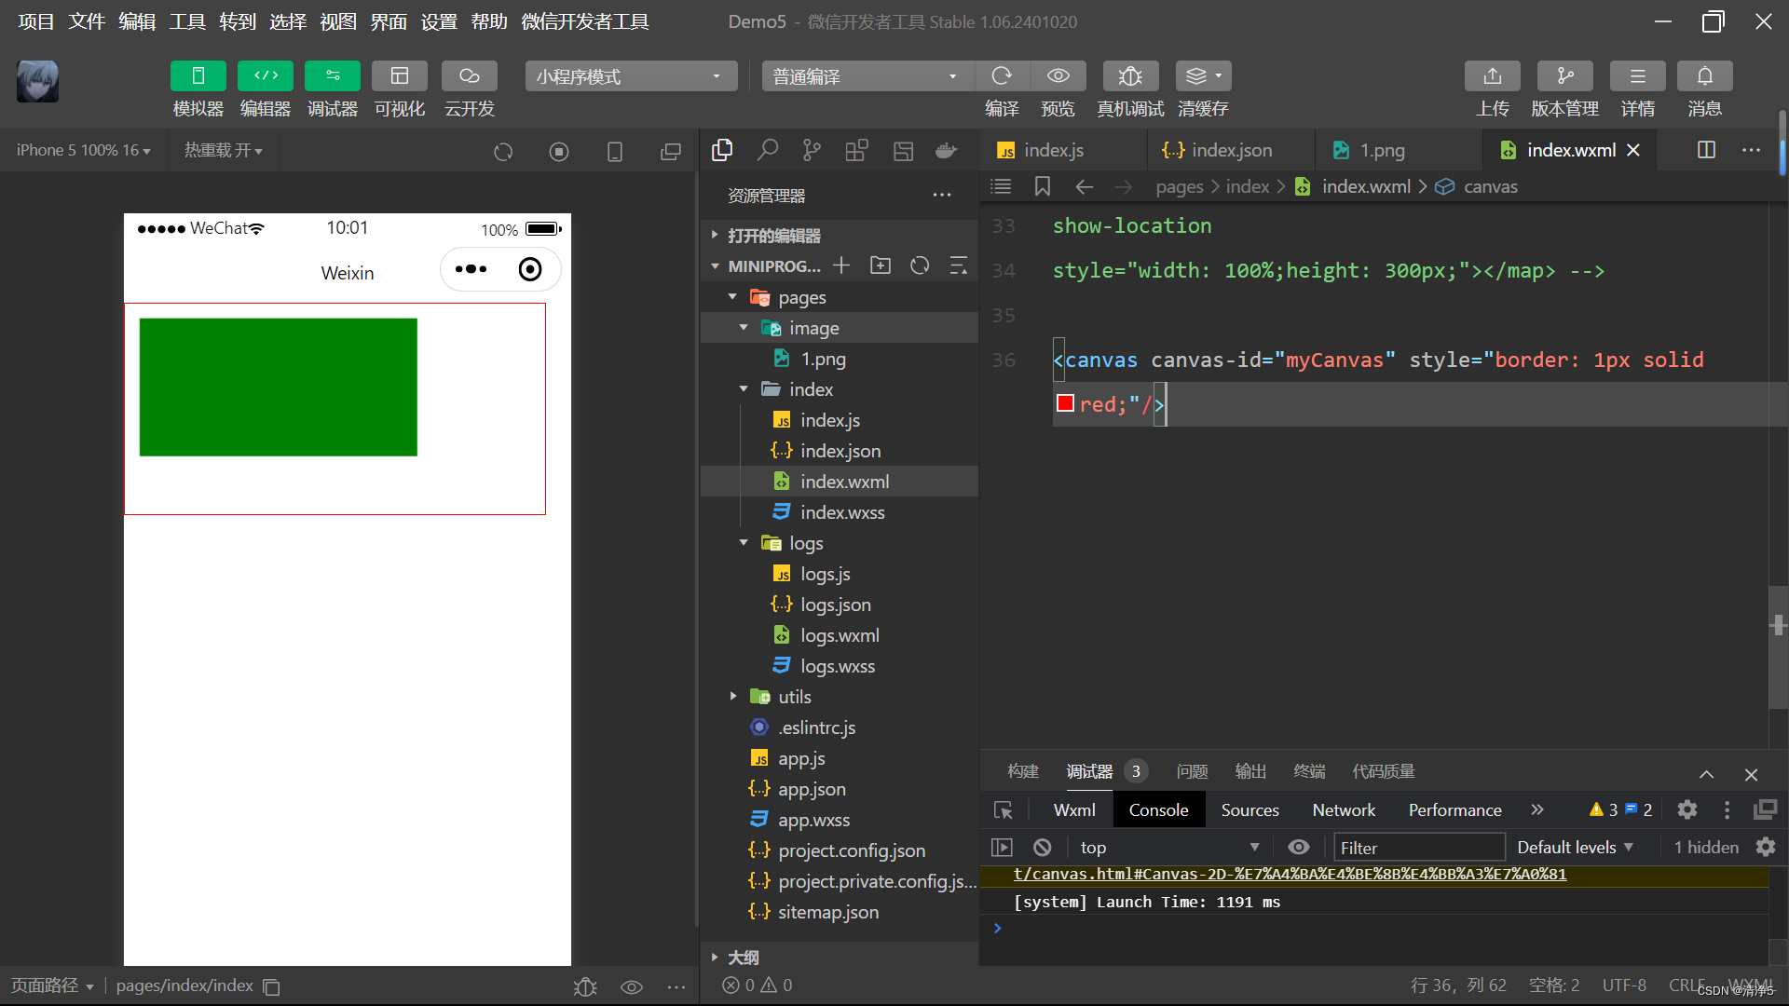Toggle the simulator panel button
Viewport: 1789px width, 1006px height.
198,76
